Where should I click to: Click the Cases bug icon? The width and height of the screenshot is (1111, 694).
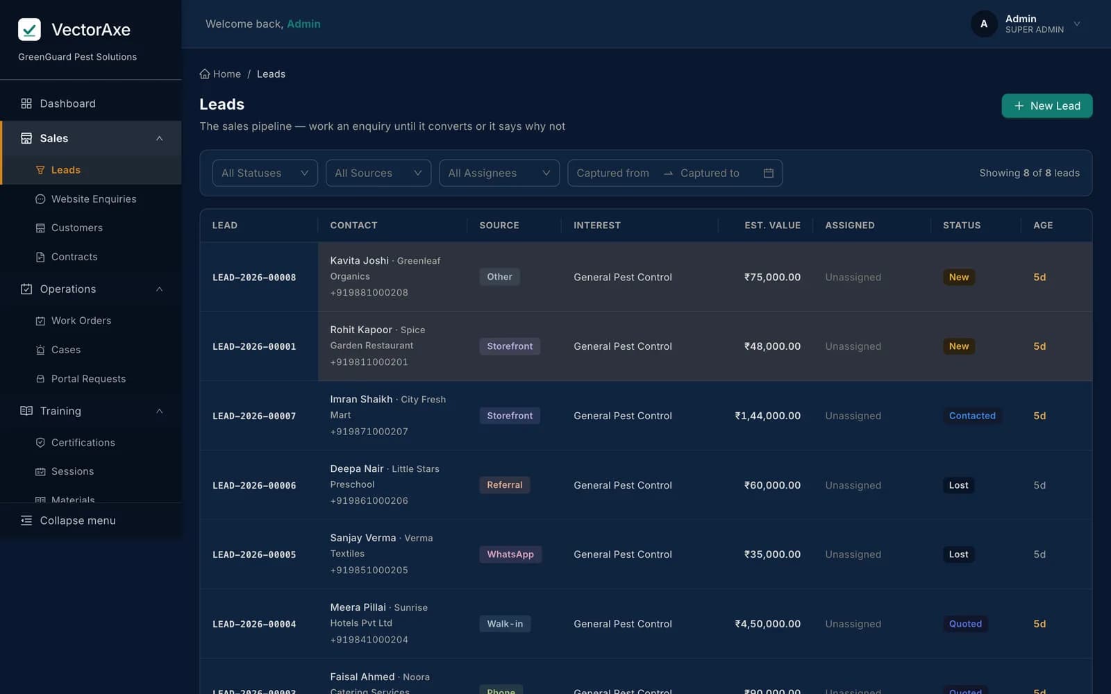coord(40,350)
